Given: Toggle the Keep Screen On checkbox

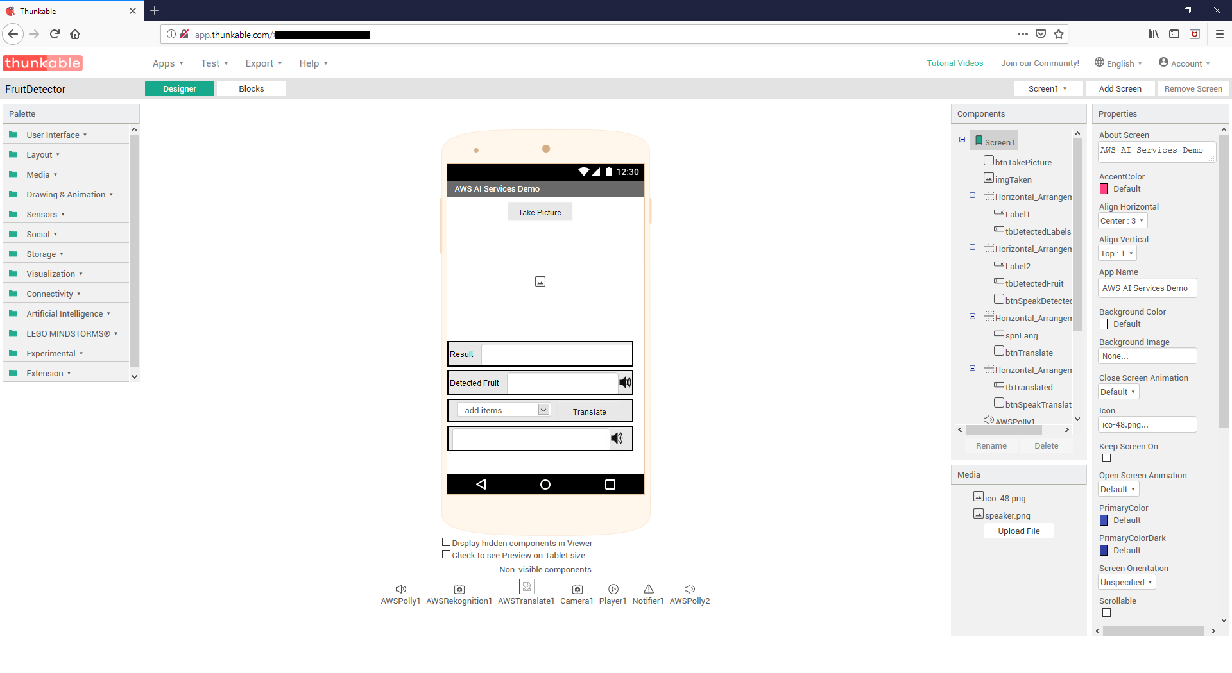Looking at the screenshot, I should pos(1107,458).
